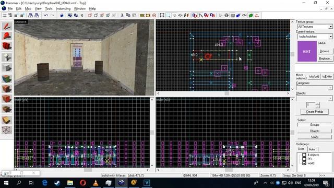Click the toWorld button
Image resolution: width=334 pixels, height=188 pixels.
click(314, 77)
